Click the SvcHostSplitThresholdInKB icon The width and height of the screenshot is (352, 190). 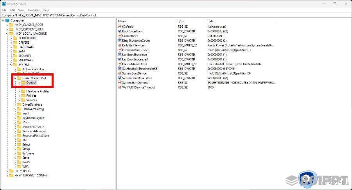(x=120, y=69)
